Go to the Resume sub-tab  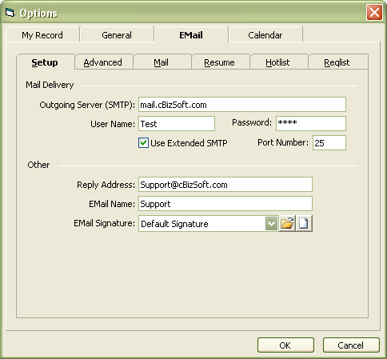click(219, 62)
